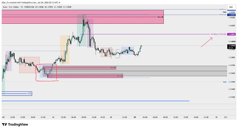238x129 pixels.
Task: Click the 1.13300 price axis value
Action: [x=232, y=97]
